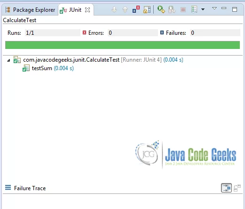Toggle Show Failures Only filter
The width and height of the screenshot is (245, 209).
pyautogui.click(x=136, y=9)
